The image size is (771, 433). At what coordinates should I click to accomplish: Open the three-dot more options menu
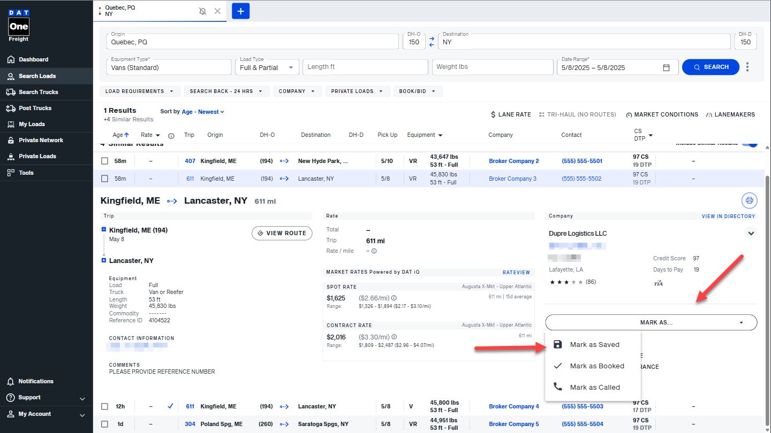point(747,67)
